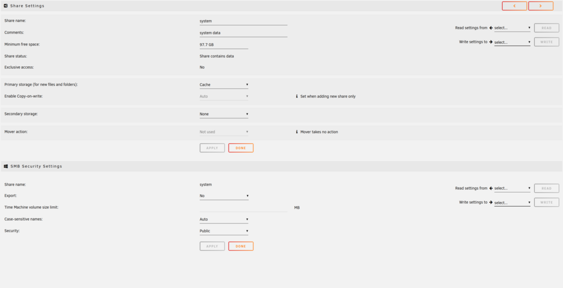Click the Write button in SMB Security Settings
Image resolution: width=563 pixels, height=288 pixels.
(x=547, y=203)
